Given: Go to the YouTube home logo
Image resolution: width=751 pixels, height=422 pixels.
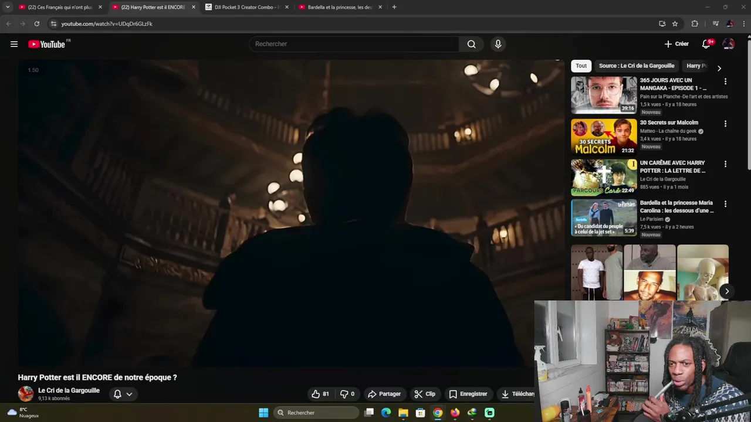Looking at the screenshot, I should click(46, 44).
